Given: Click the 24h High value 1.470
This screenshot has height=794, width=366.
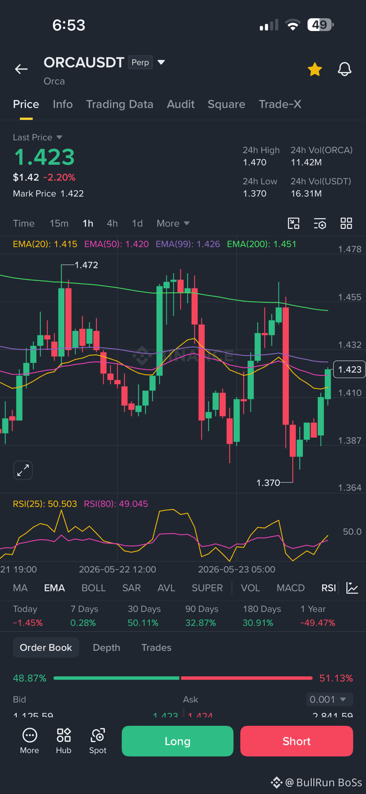Looking at the screenshot, I should point(255,162).
